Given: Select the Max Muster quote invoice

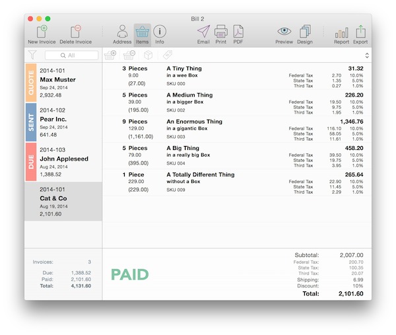Looking at the screenshot, I should pyautogui.click(x=63, y=83).
